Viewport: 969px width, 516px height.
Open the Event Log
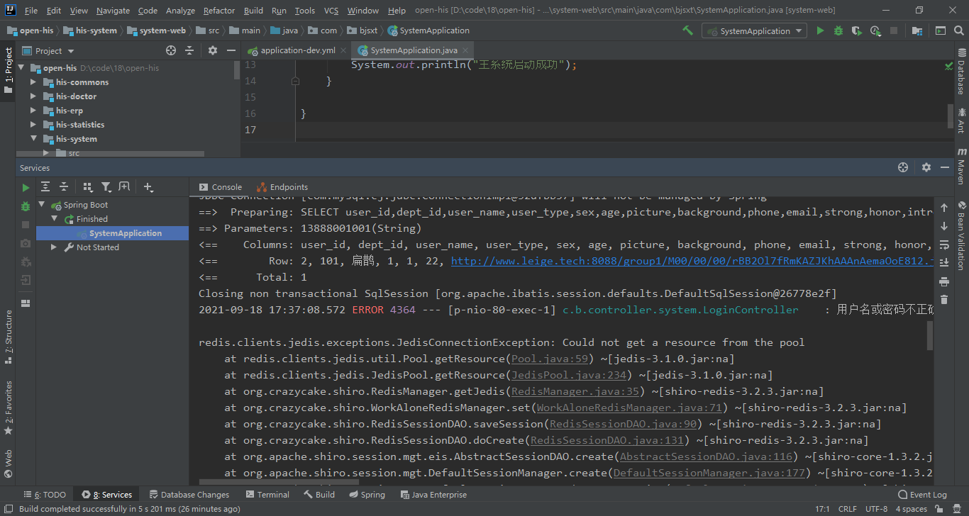(922, 495)
